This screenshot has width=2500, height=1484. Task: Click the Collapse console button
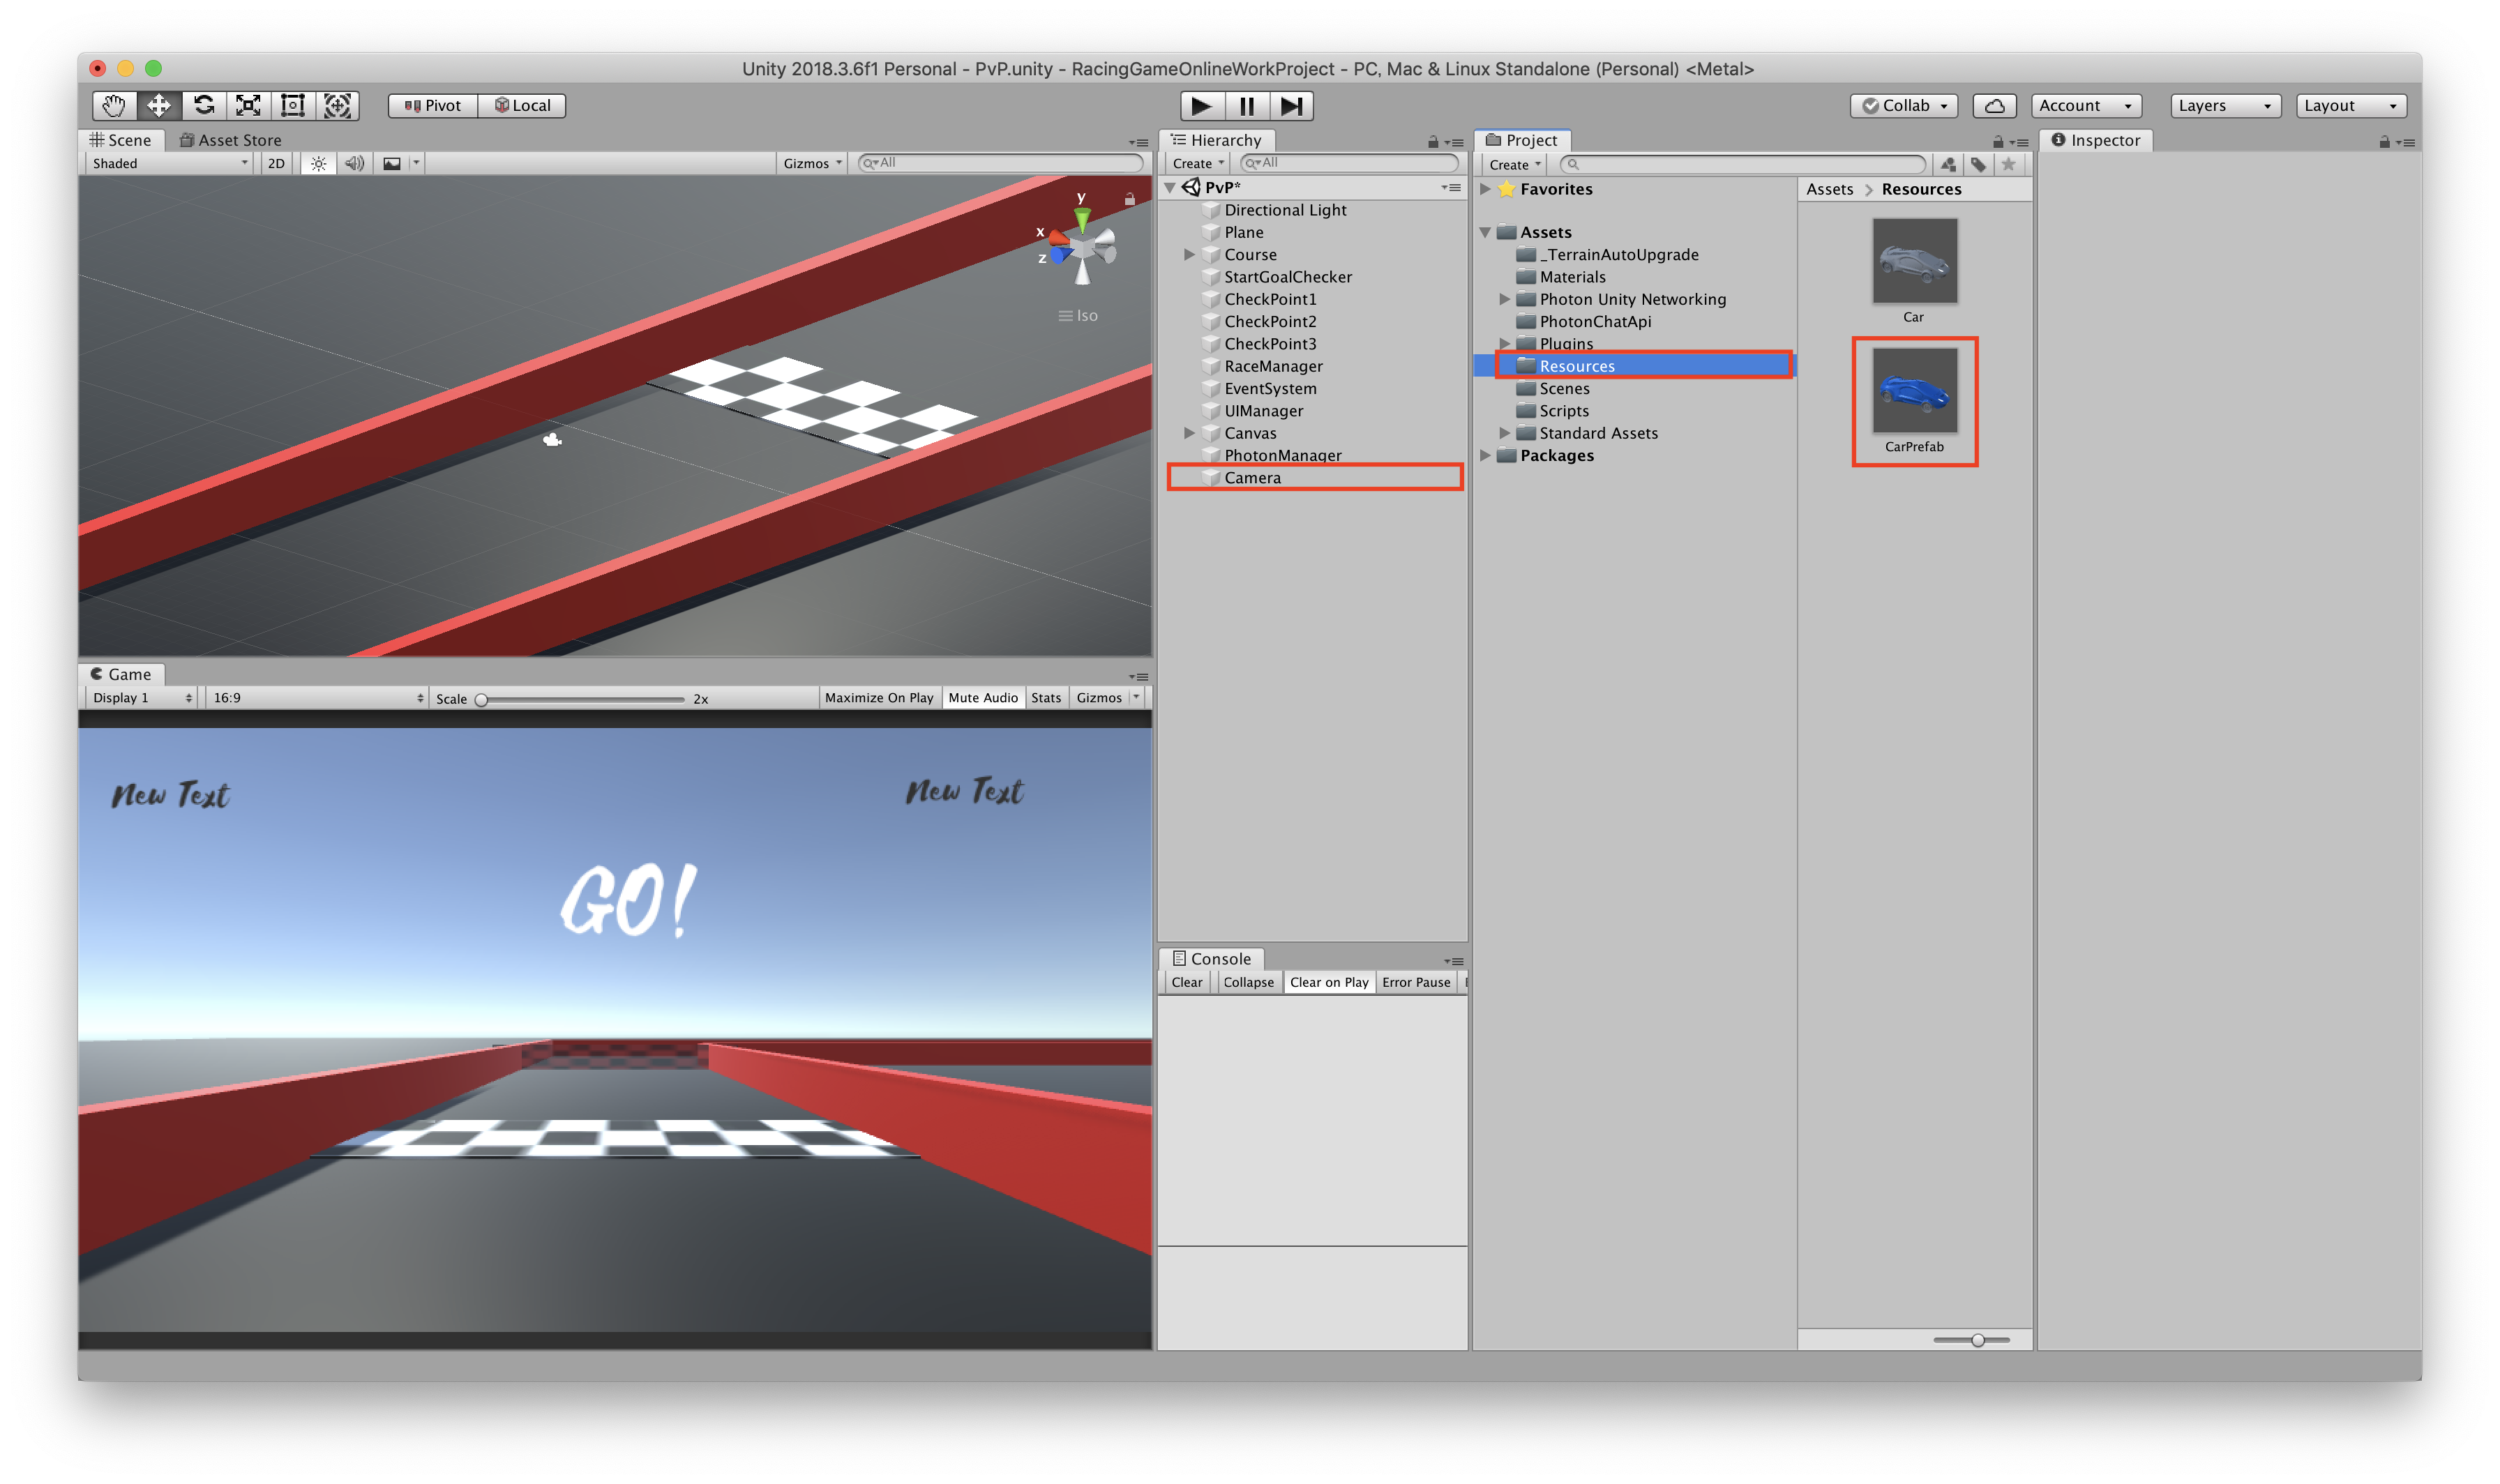click(x=1248, y=982)
